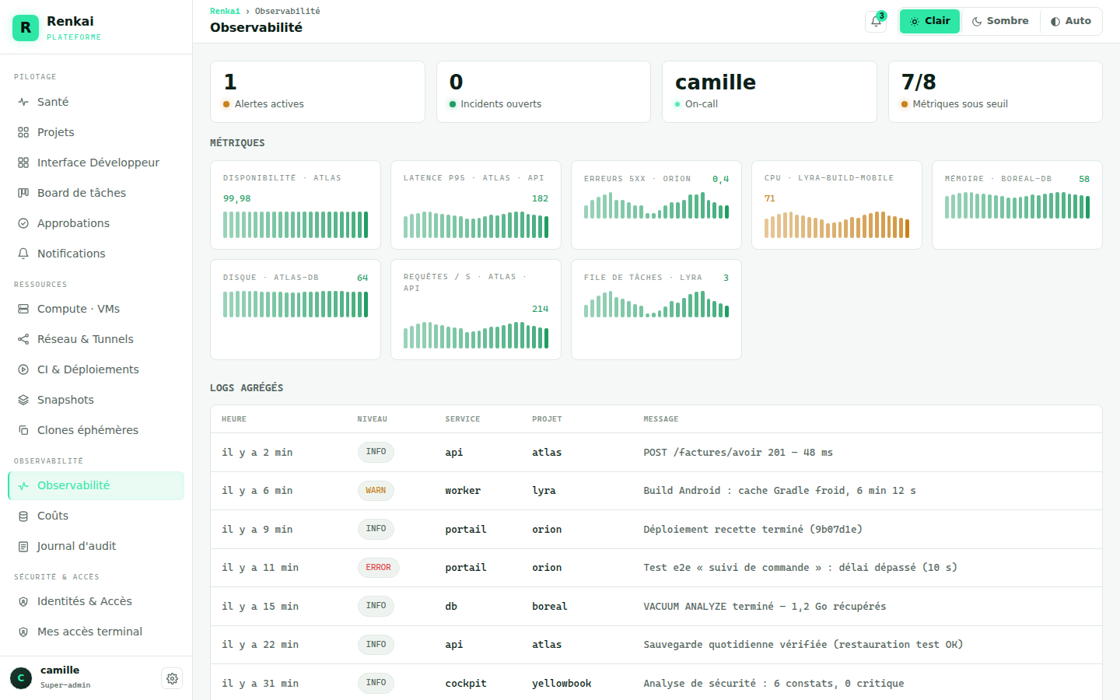Open the File de tâches · Lyra chart
The width and height of the screenshot is (1120, 700).
pyautogui.click(x=656, y=310)
